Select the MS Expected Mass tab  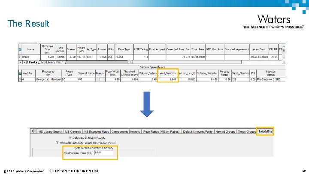click(97, 131)
